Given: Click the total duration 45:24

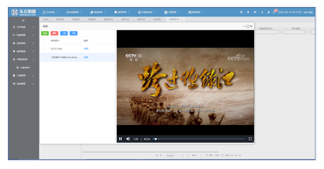Looking at the screenshot, I should click(x=147, y=139).
